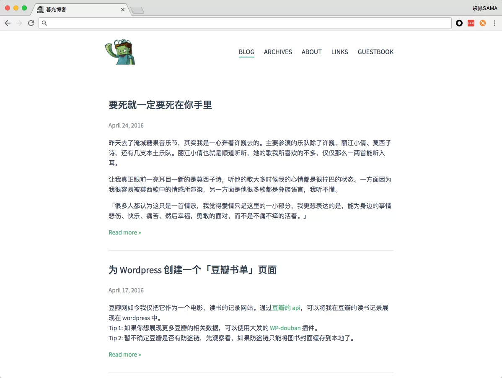This screenshot has width=502, height=378.
Task: Close the 暮光博客 browser tab
Action: [x=123, y=10]
